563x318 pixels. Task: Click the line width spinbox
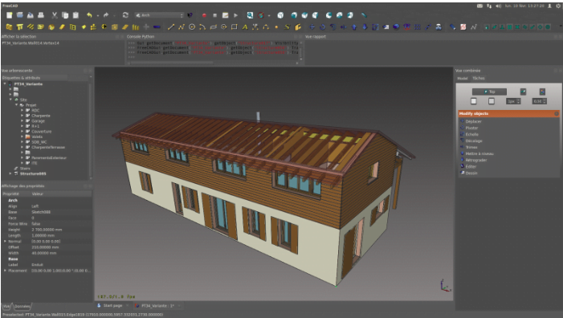tap(513, 101)
